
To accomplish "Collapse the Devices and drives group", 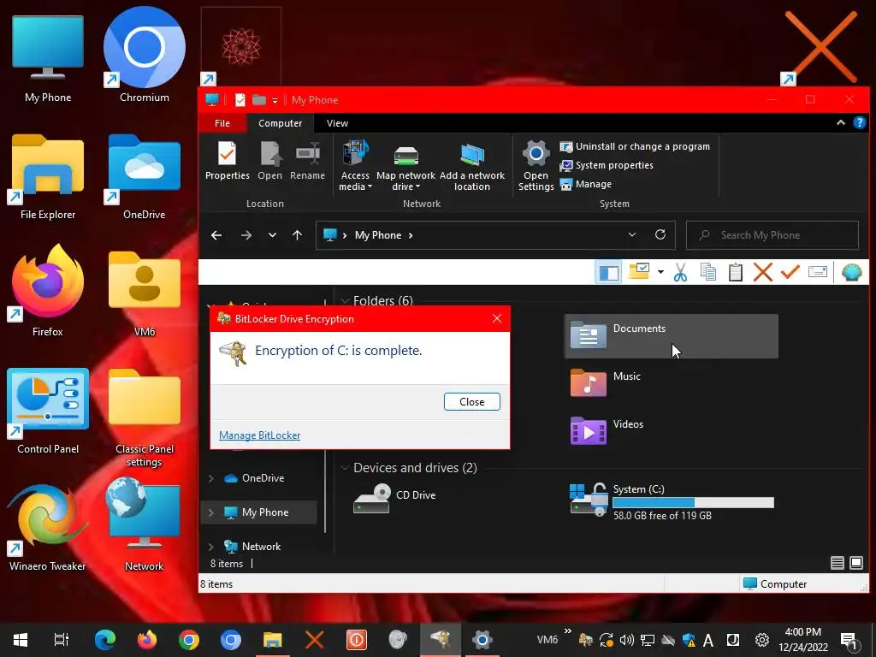I will click(346, 468).
